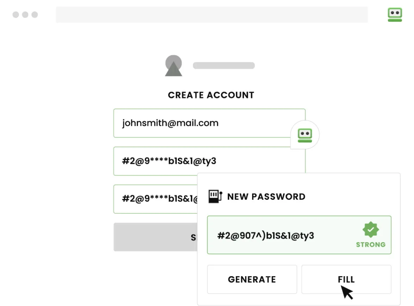Click the gray avatar logo above Create Account

tap(174, 66)
